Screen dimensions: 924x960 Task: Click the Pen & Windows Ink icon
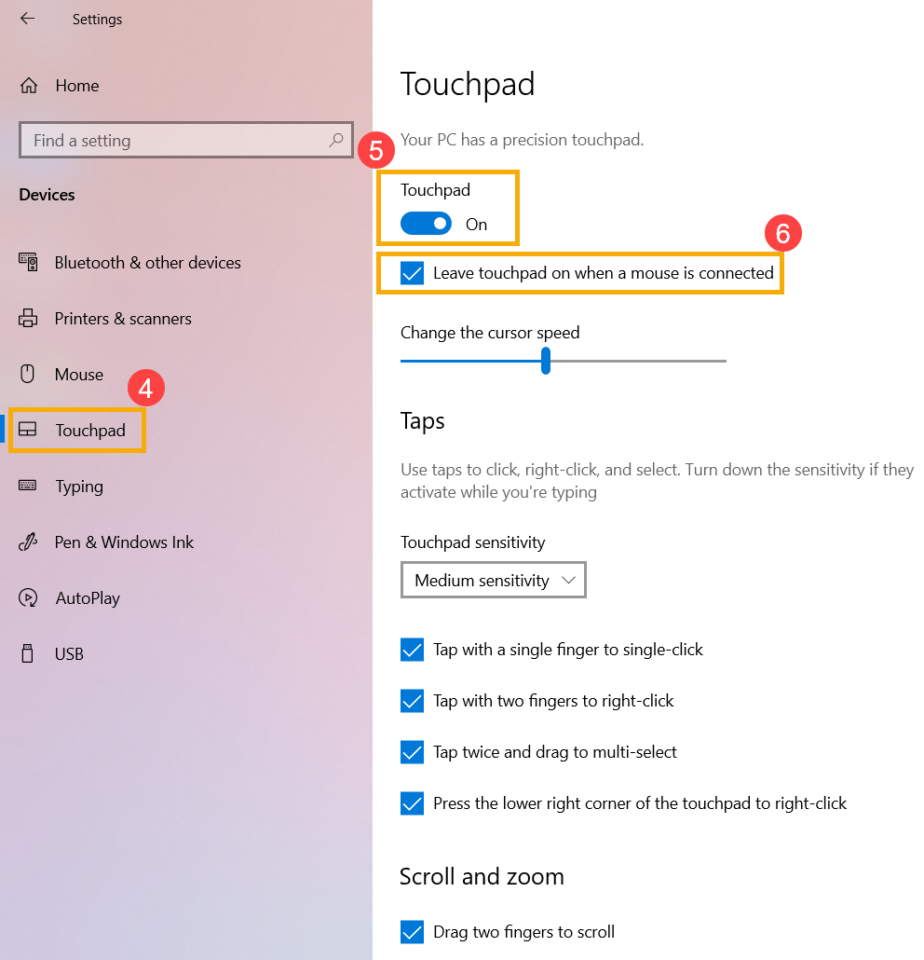pos(28,542)
